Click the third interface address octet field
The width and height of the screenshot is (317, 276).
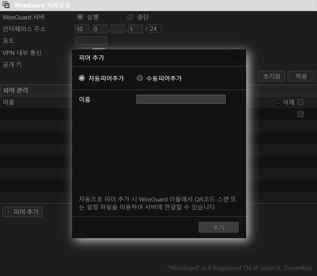click(118, 29)
